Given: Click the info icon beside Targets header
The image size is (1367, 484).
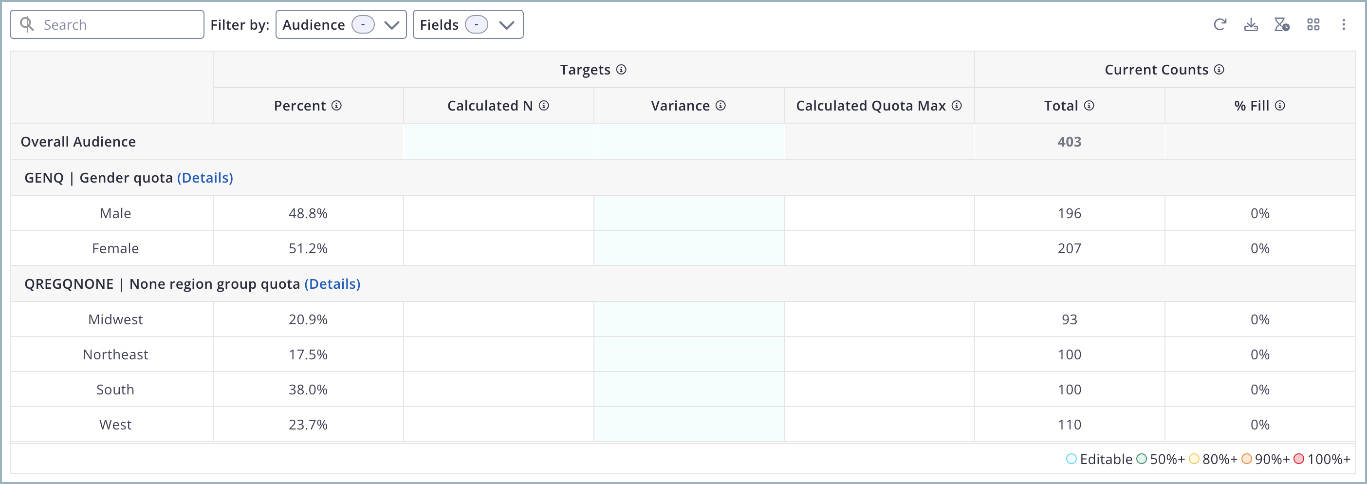Looking at the screenshot, I should tap(621, 70).
